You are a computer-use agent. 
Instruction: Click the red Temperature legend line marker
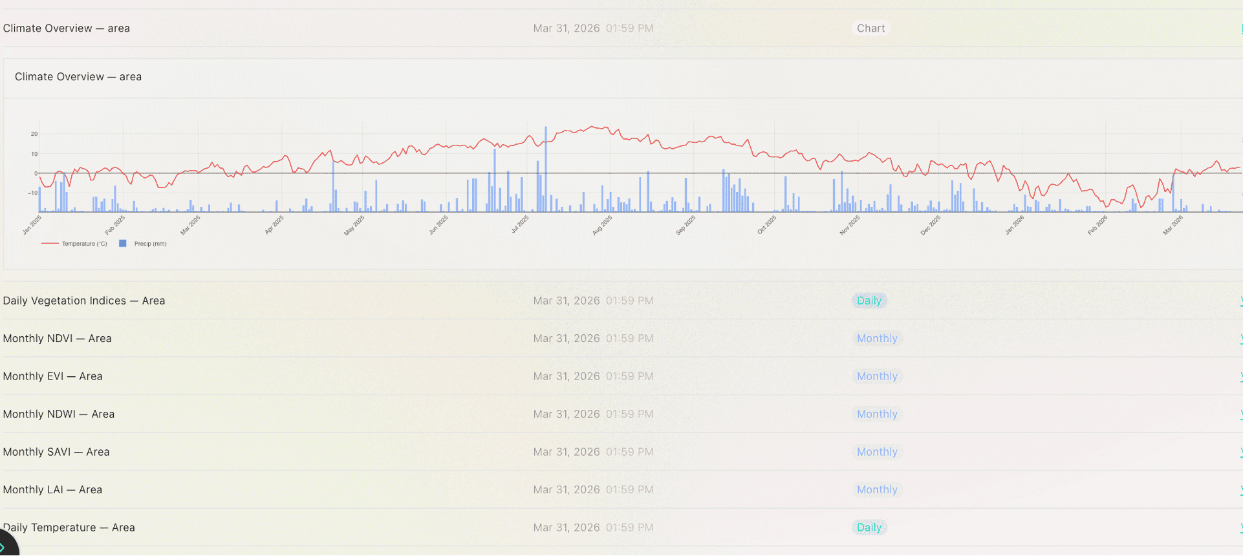(x=50, y=244)
